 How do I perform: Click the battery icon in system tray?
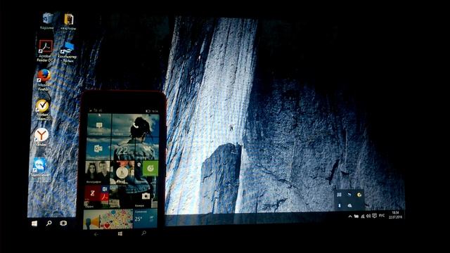[x=356, y=216]
